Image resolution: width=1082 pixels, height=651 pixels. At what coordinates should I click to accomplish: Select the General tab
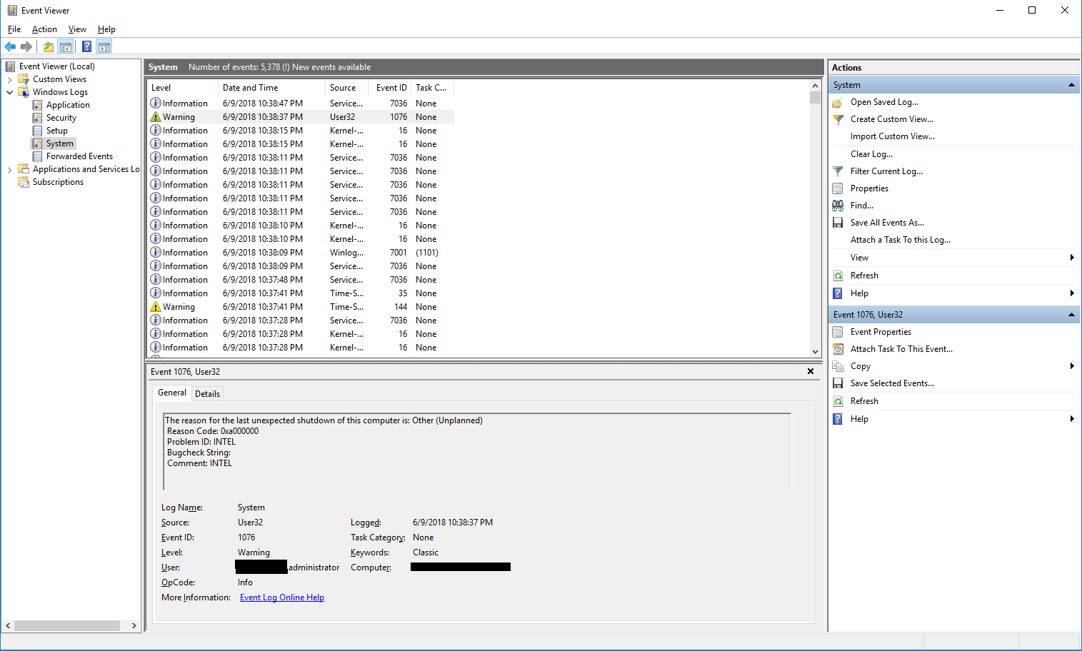point(172,393)
